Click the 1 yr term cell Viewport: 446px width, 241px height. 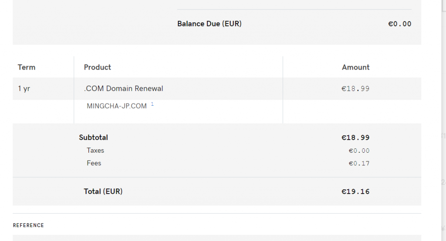(x=24, y=89)
